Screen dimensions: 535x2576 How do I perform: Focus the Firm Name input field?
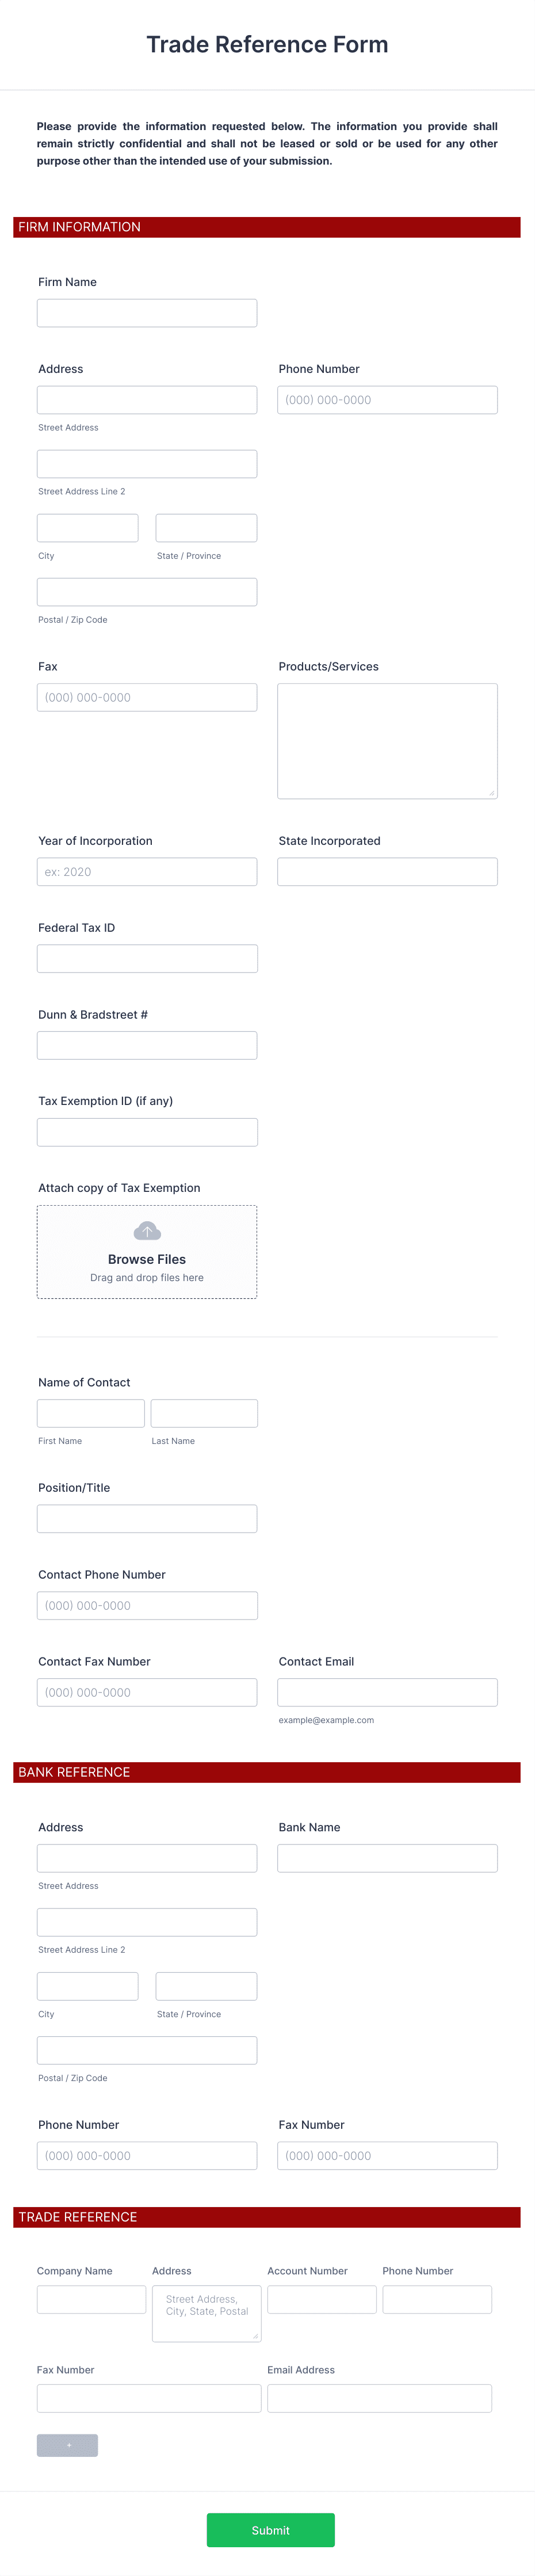coord(147,313)
